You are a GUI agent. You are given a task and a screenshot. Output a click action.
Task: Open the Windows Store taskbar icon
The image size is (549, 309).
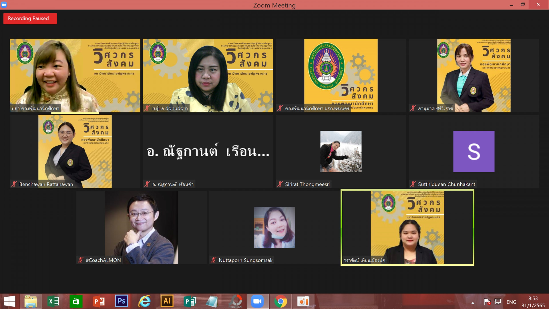(x=76, y=301)
